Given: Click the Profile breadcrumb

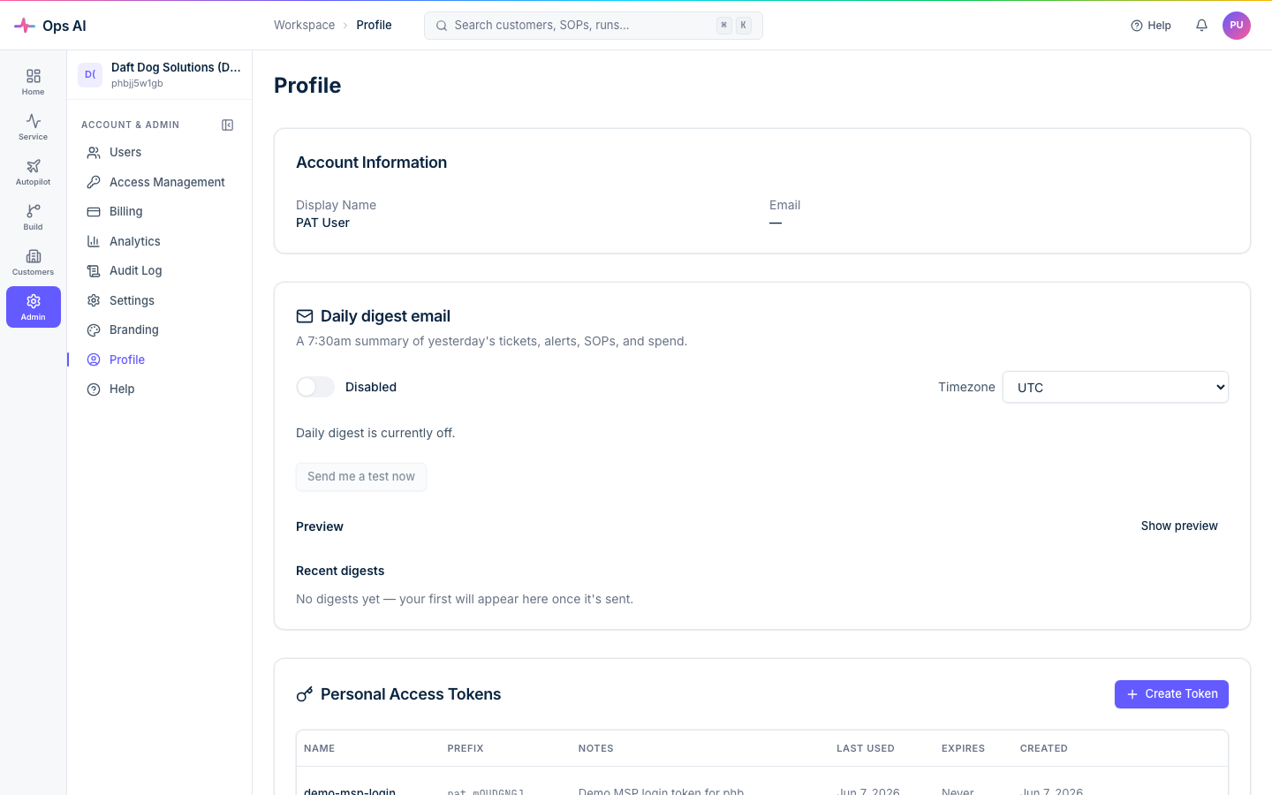Looking at the screenshot, I should tap(374, 25).
